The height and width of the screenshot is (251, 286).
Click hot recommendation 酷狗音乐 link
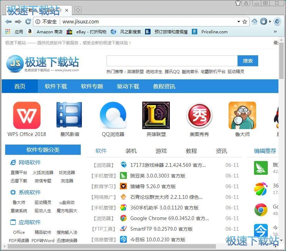tap(190, 71)
